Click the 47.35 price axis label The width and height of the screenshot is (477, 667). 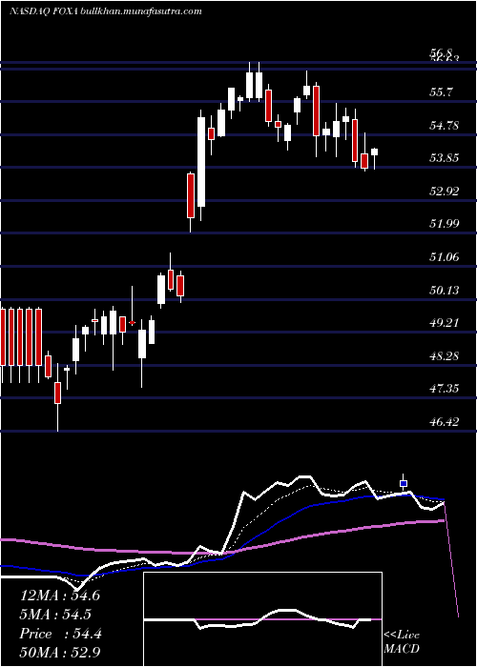tap(445, 389)
